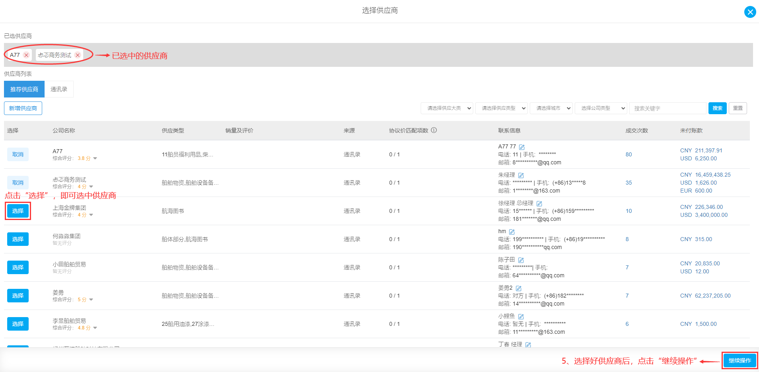Click the 公司名称 column header
The width and height of the screenshot is (759, 372).
point(64,130)
